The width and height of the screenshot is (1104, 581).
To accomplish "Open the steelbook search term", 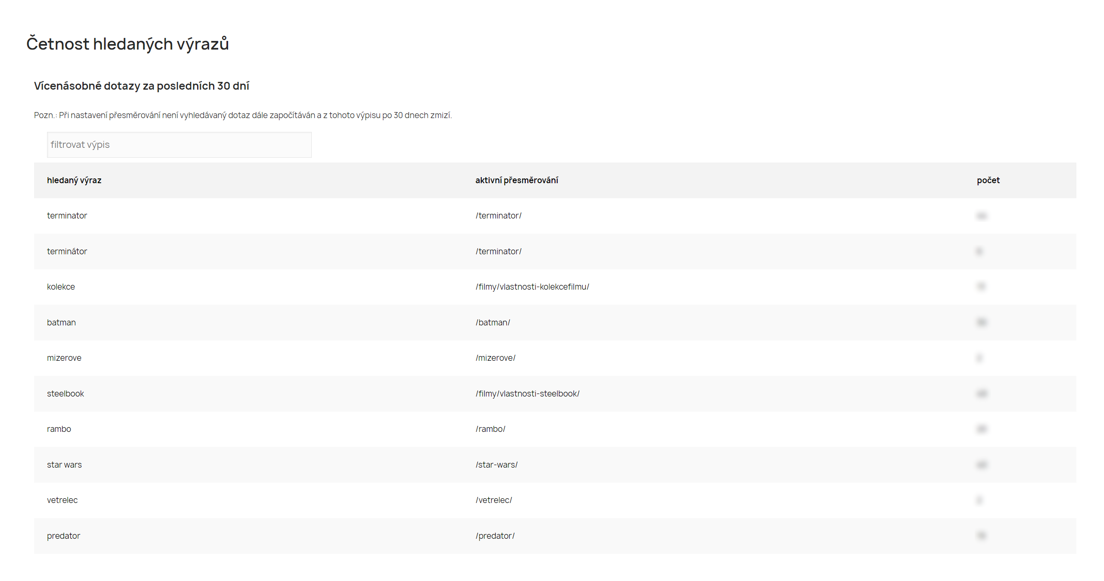I will (65, 394).
